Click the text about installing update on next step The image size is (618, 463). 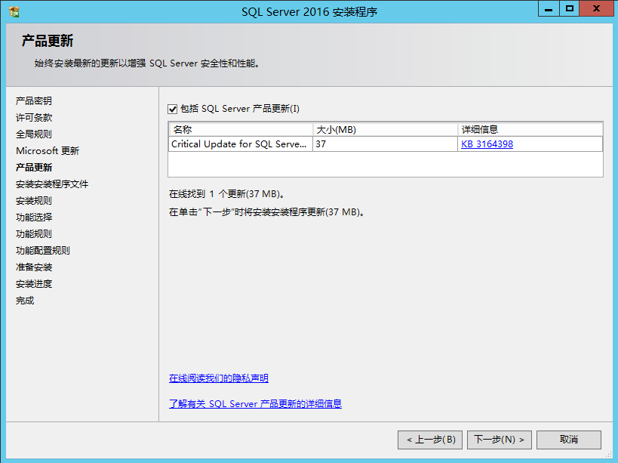pyautogui.click(x=267, y=212)
